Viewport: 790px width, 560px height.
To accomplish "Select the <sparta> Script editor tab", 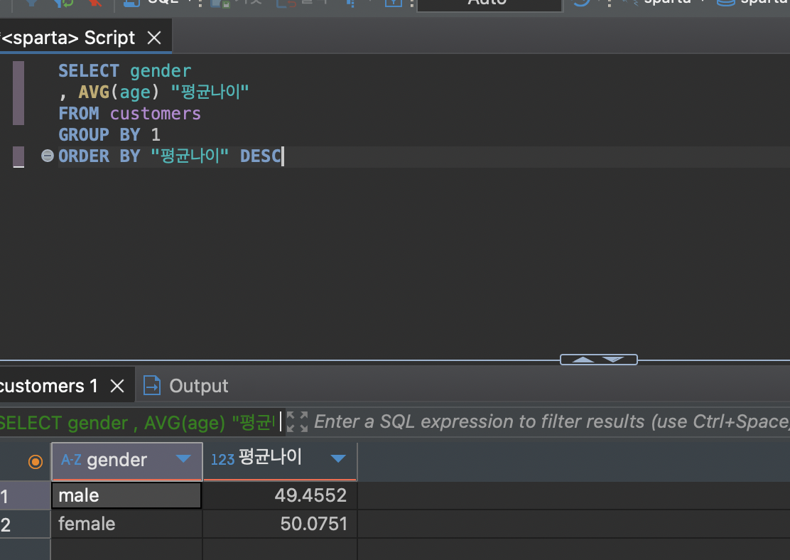I will point(67,38).
